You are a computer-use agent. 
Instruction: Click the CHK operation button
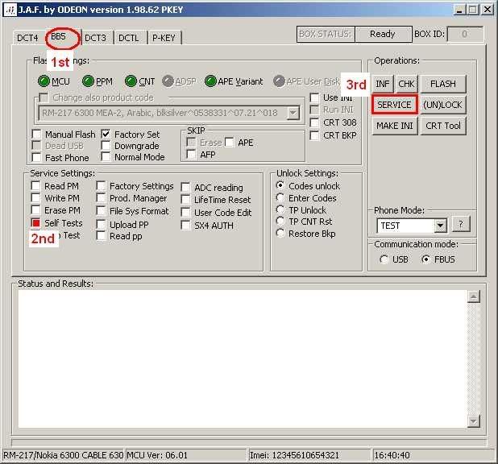(406, 84)
